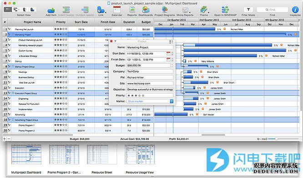Open the Finish Date calendar picker icon
This screenshot has height=178, width=303.
tap(168, 59)
